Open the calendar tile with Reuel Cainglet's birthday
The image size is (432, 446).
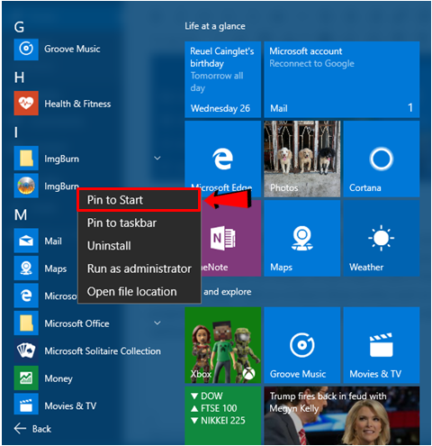223,79
